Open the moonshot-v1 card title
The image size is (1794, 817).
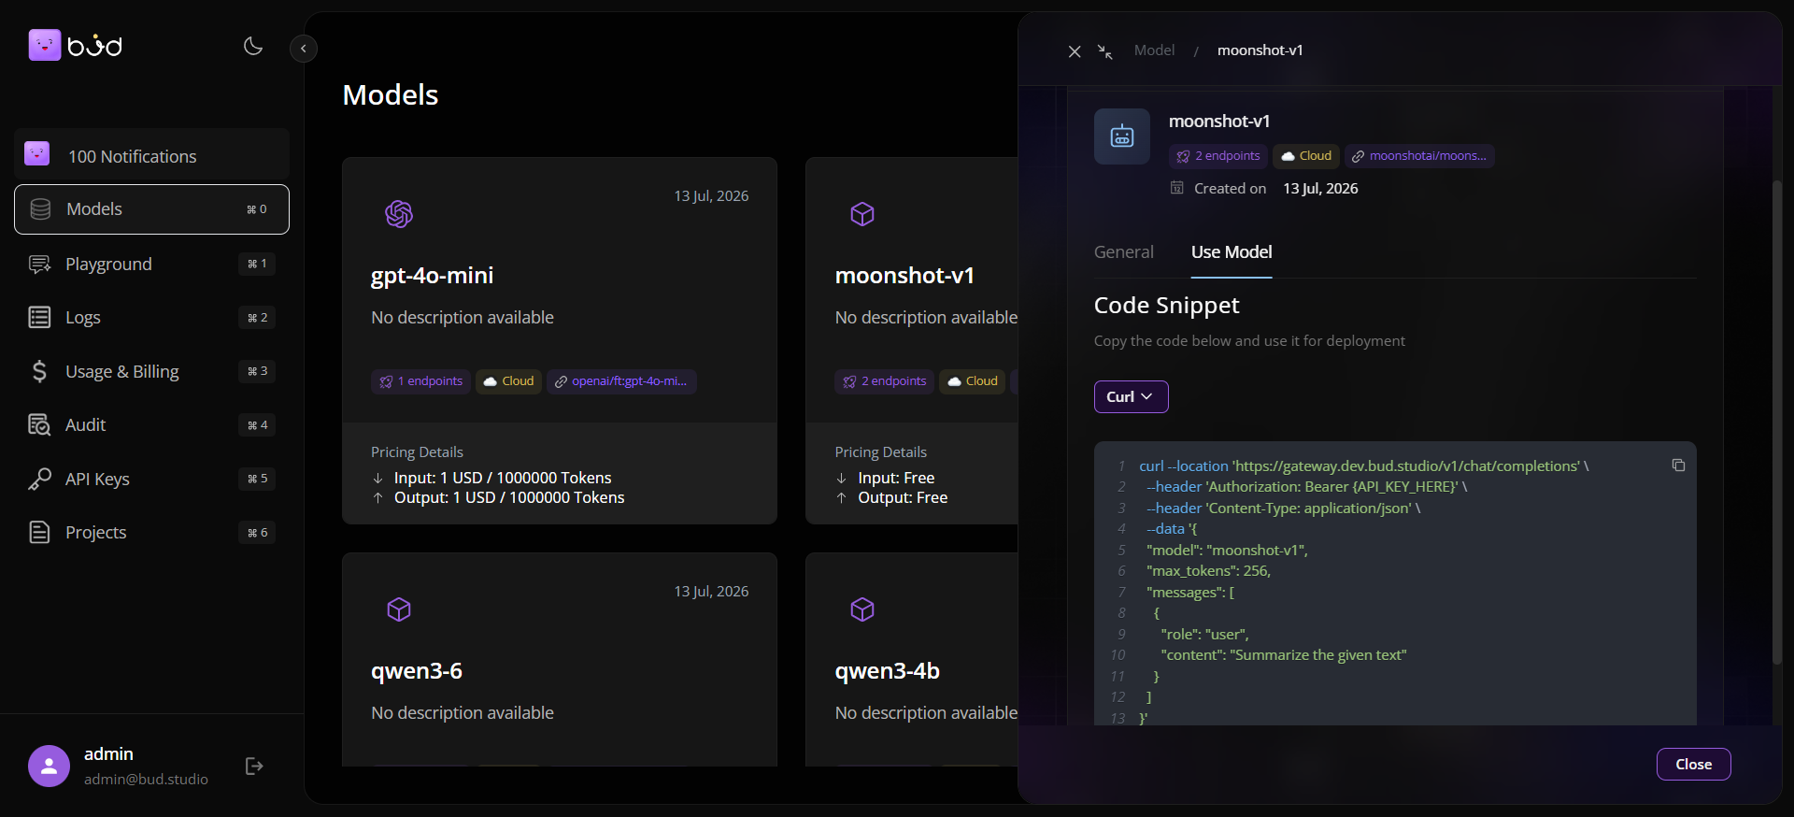click(904, 276)
